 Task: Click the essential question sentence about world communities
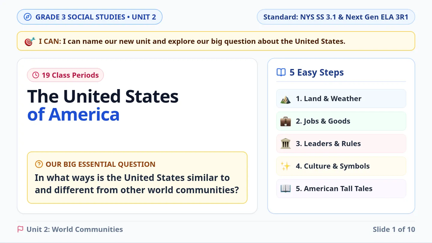point(137,184)
